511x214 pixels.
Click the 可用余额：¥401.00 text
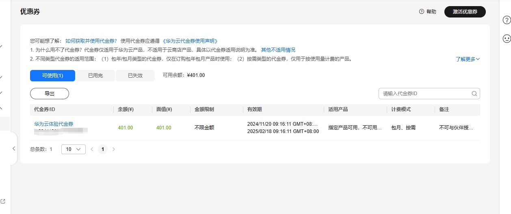(x=184, y=75)
